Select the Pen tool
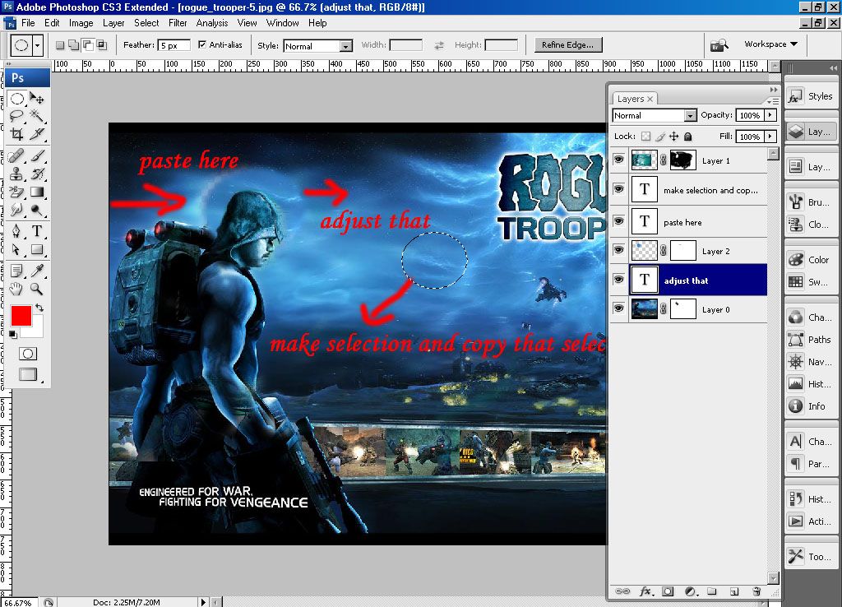The width and height of the screenshot is (842, 607). pos(16,231)
